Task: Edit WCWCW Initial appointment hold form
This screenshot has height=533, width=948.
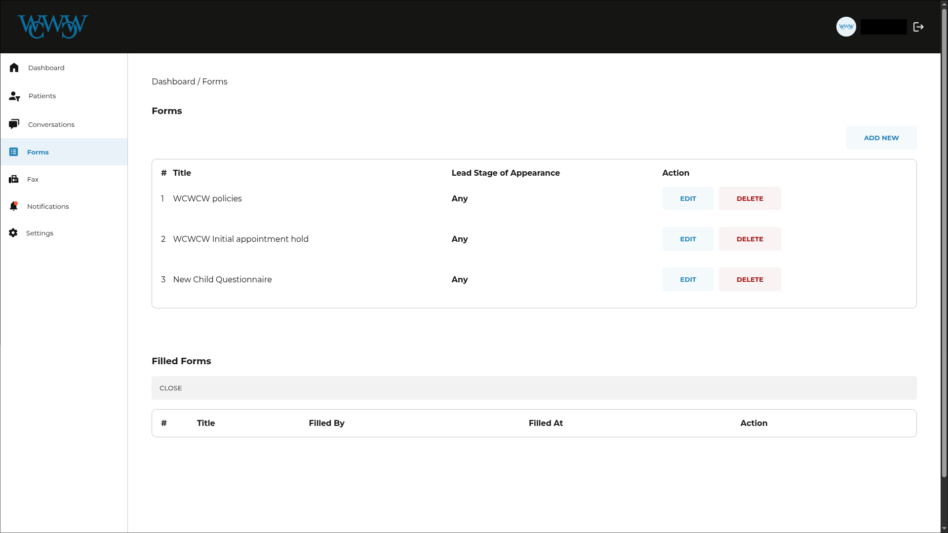Action: 688,239
